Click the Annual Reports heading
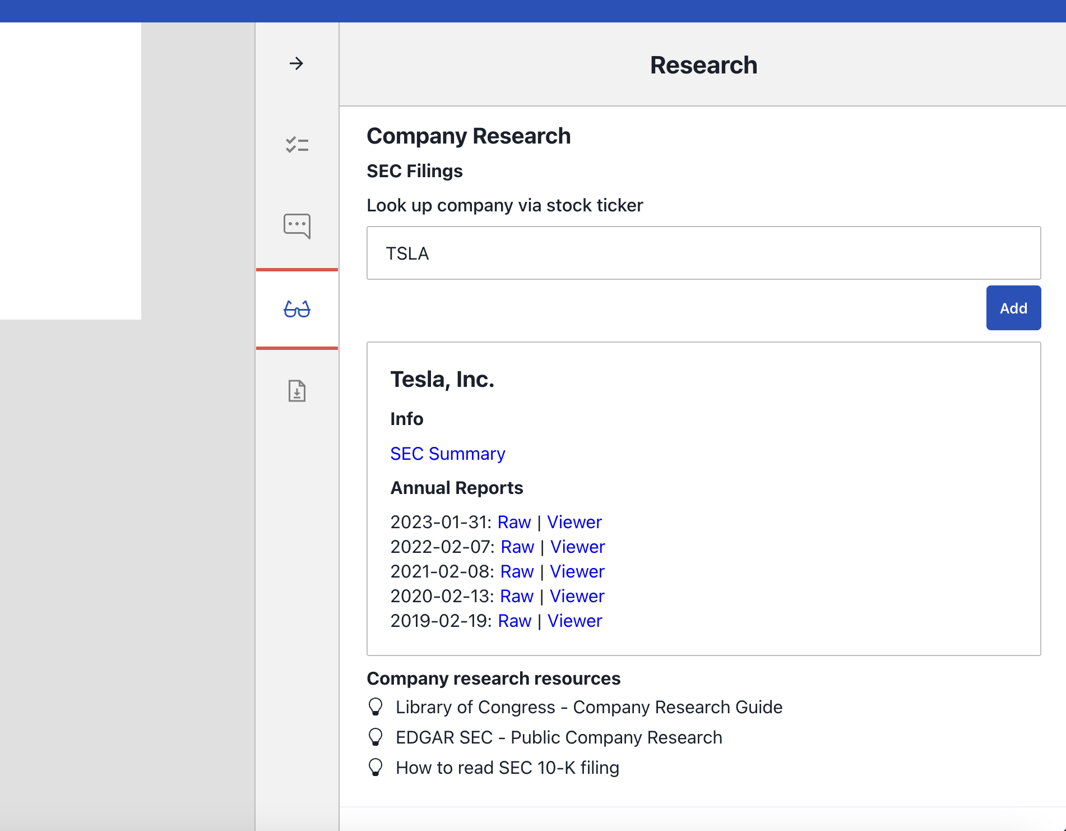The height and width of the screenshot is (831, 1066). [456, 488]
